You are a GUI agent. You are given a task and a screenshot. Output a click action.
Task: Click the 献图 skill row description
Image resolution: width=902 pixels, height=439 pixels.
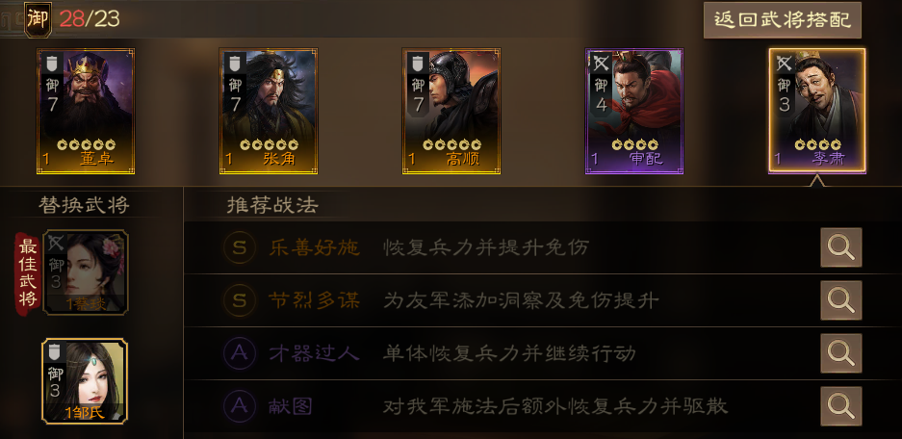(555, 407)
